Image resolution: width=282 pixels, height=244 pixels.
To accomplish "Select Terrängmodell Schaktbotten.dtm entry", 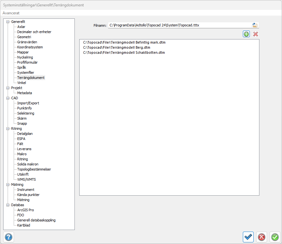I will [124, 52].
